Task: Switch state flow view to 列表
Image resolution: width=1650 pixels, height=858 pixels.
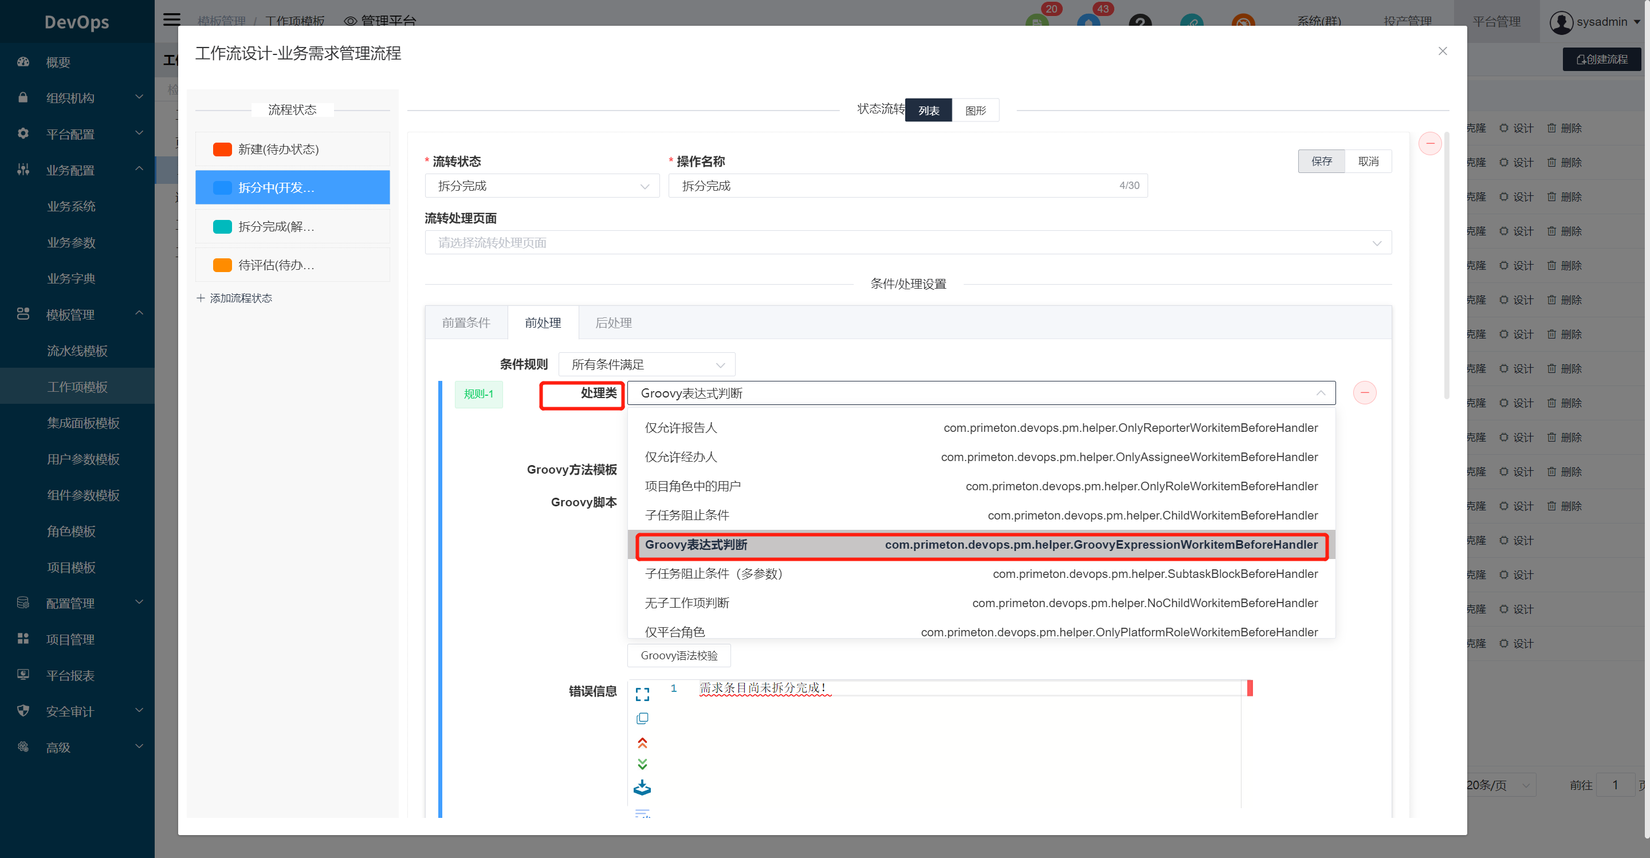Action: [x=928, y=110]
